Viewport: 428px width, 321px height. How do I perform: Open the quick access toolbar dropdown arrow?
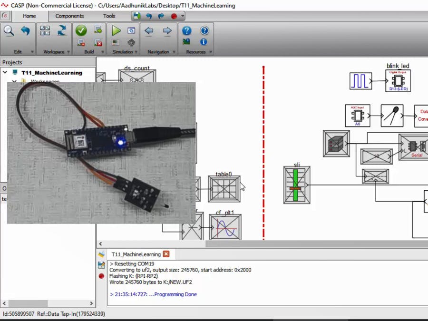(x=182, y=16)
